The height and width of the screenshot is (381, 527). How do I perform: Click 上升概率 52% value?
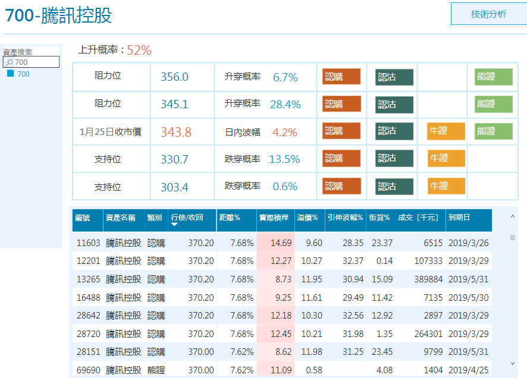pyautogui.click(x=139, y=51)
